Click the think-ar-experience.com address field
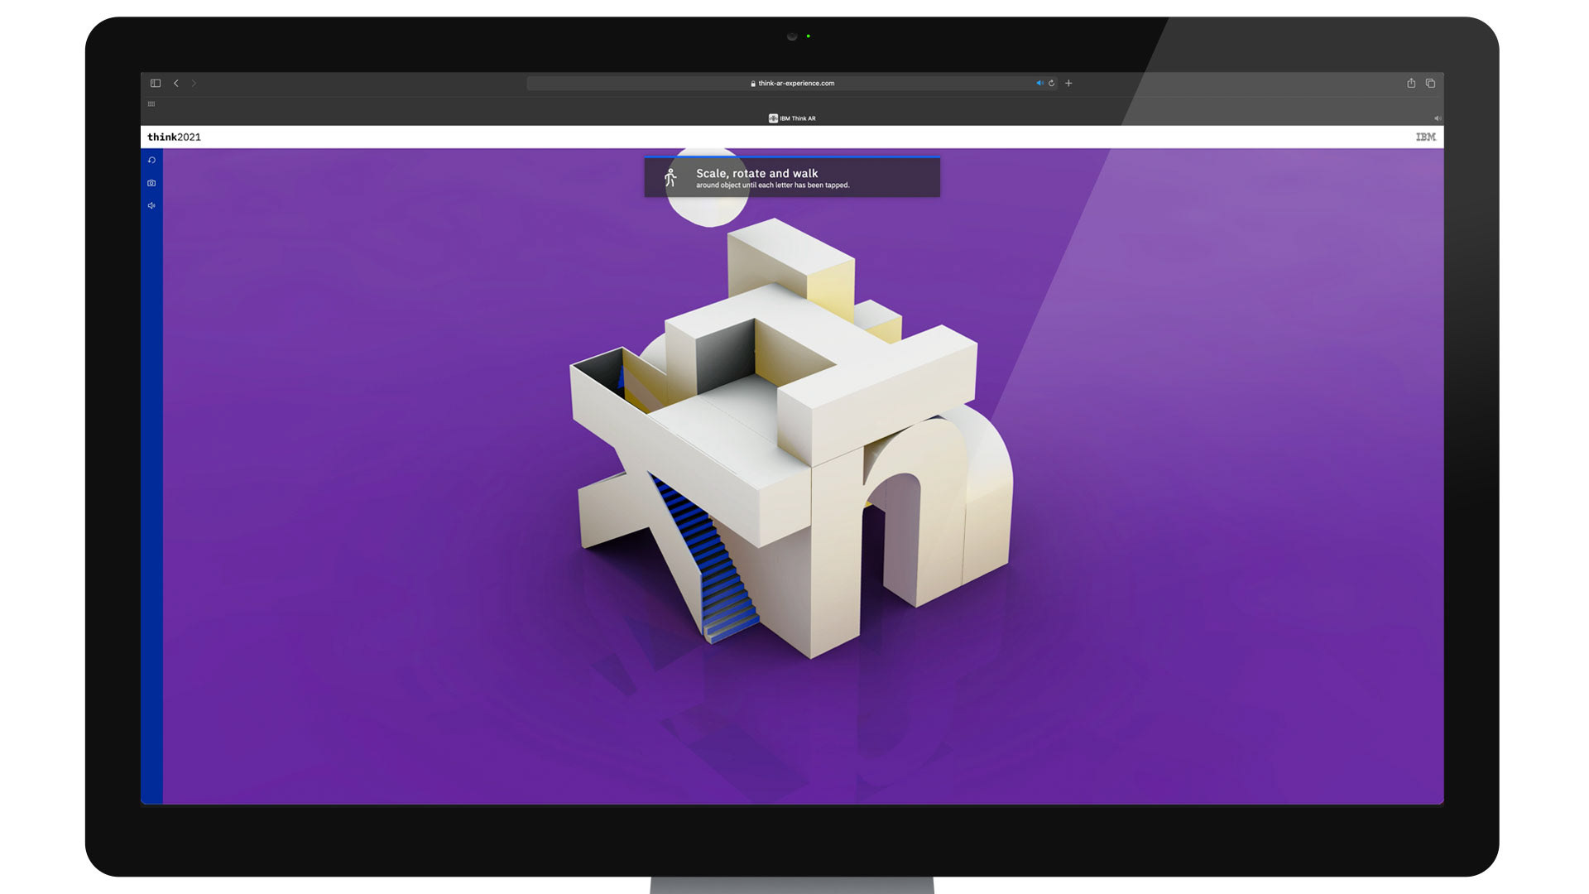The width and height of the screenshot is (1589, 894). [793, 84]
